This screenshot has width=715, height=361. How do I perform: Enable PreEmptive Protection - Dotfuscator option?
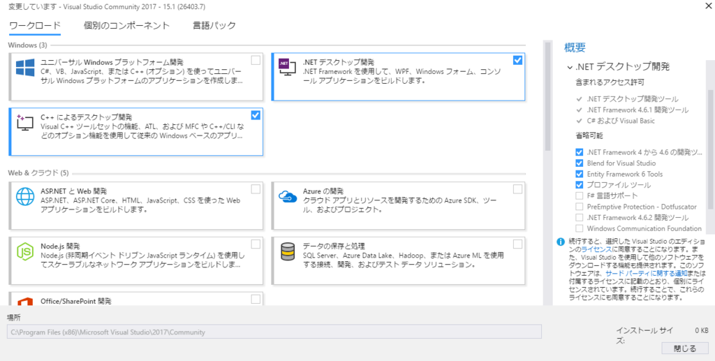579,207
